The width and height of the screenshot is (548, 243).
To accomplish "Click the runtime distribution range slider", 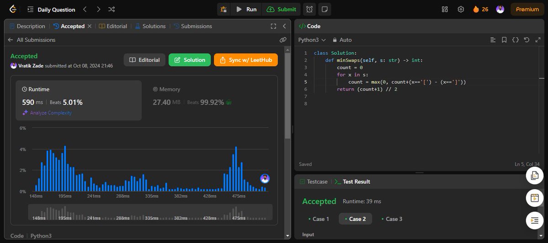I will point(150,212).
